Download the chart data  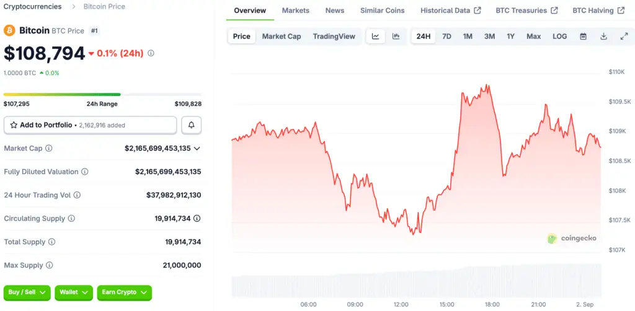pos(603,37)
